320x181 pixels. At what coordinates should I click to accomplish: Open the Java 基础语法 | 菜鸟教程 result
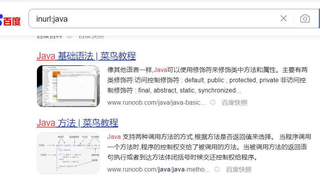86,56
